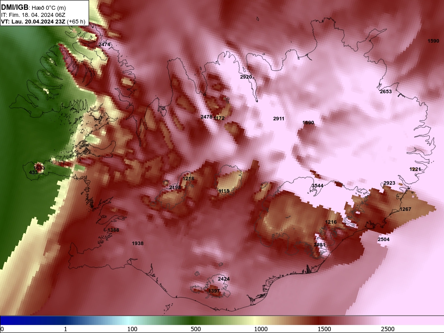Click the legend label 2500

[x=388, y=329]
